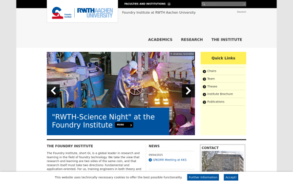Expand the Faculties and Institutions dropdown arrow
Viewport: 293px width, 183px height.
pos(169,4)
